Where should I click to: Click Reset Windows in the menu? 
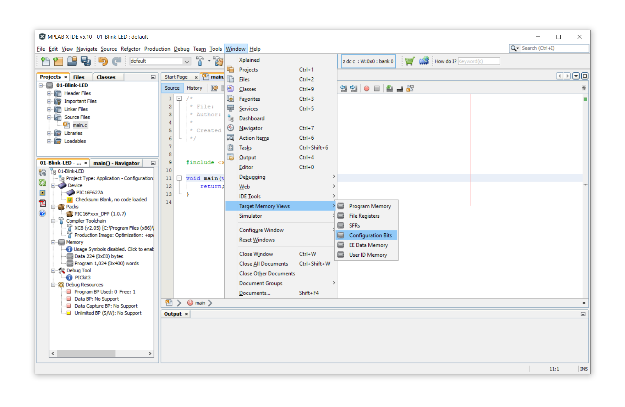257,240
